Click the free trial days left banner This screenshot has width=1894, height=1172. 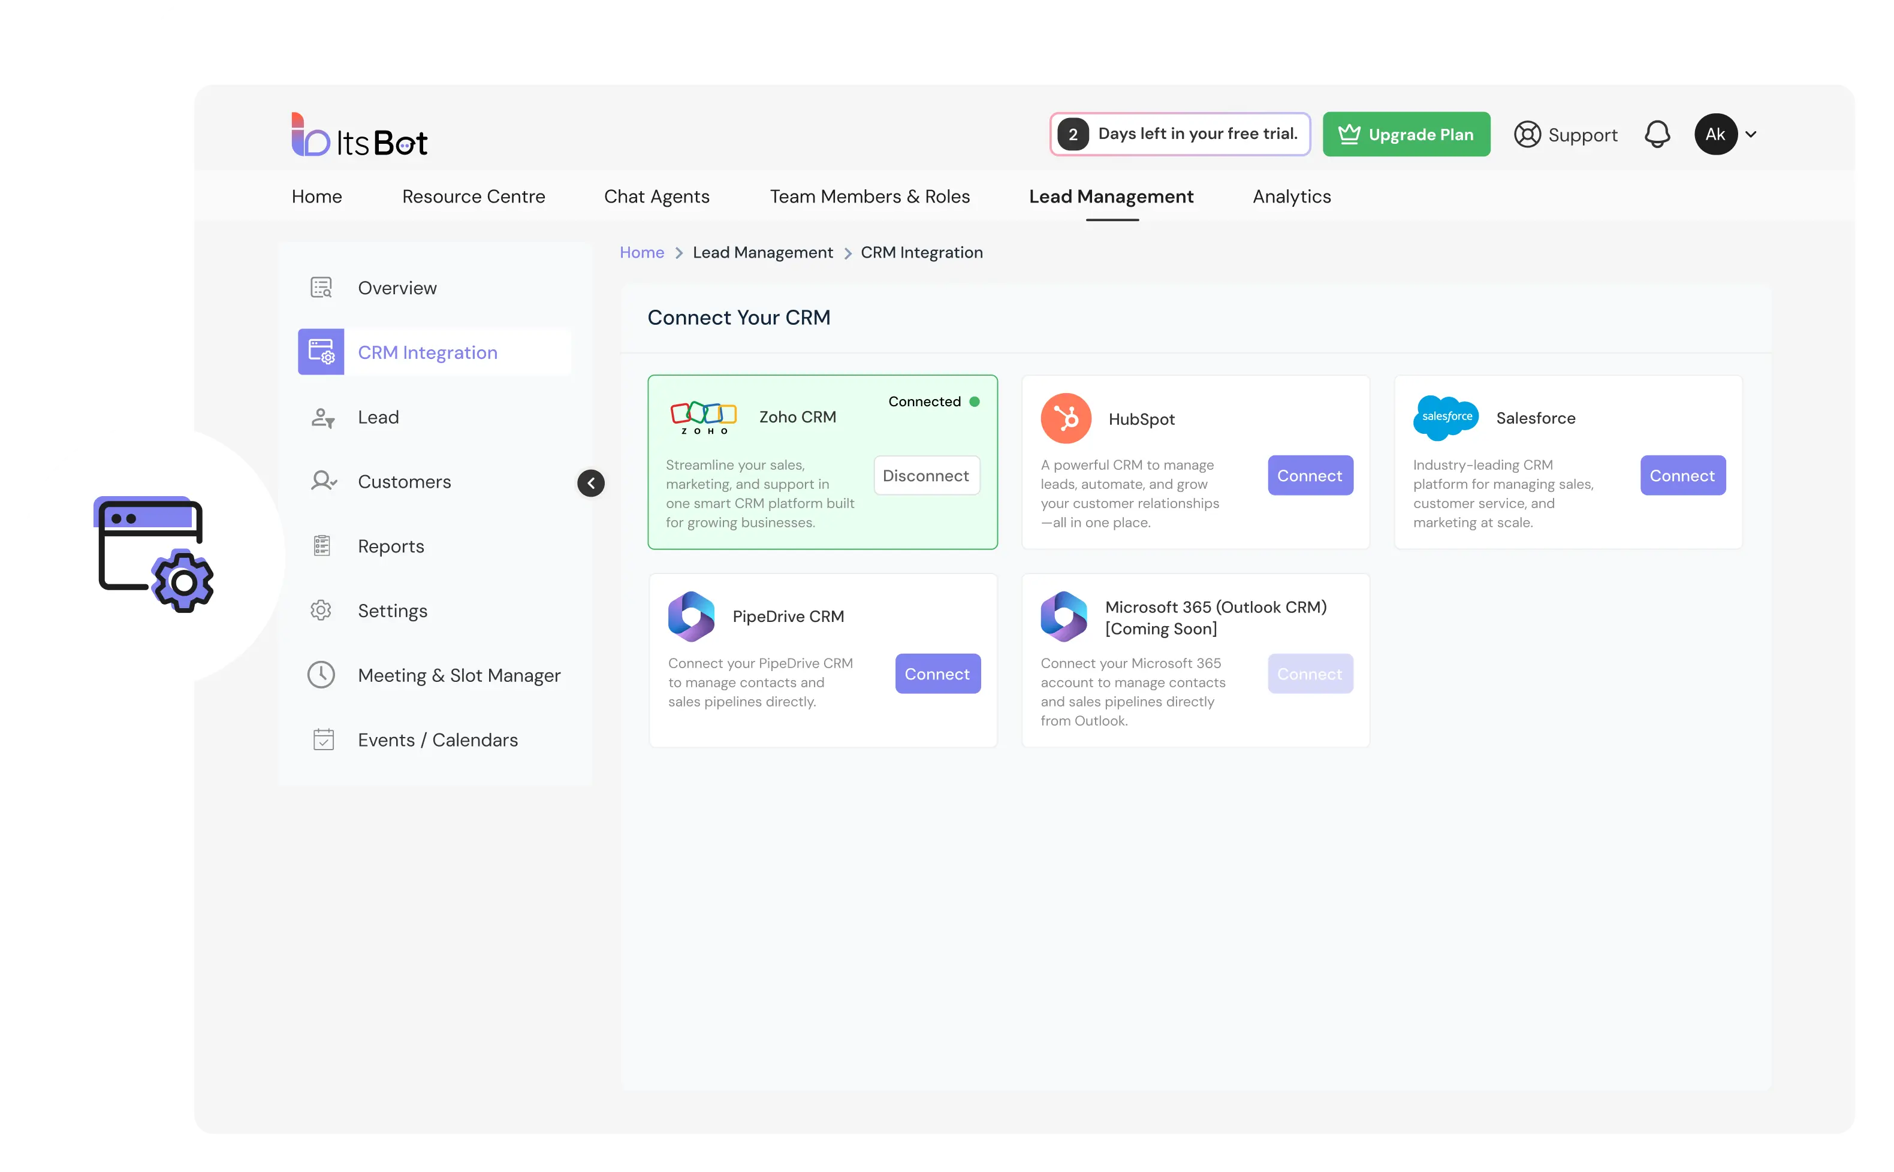1179,134
